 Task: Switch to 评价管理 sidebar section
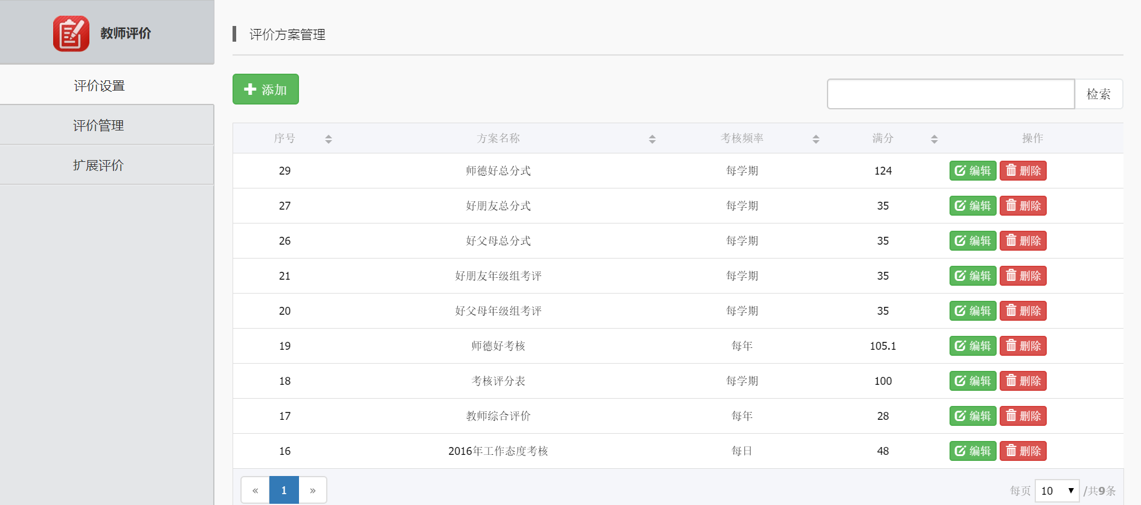[98, 126]
